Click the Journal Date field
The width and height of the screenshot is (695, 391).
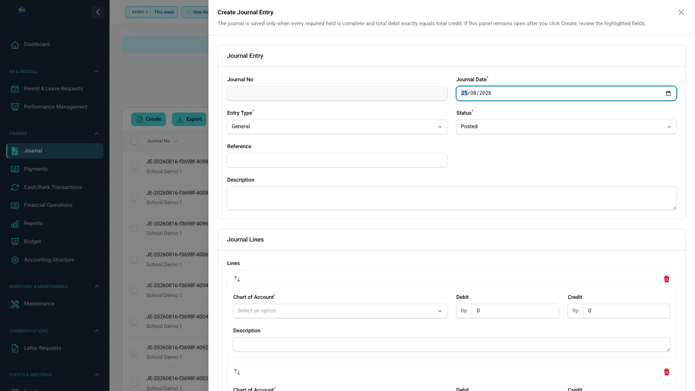point(566,93)
